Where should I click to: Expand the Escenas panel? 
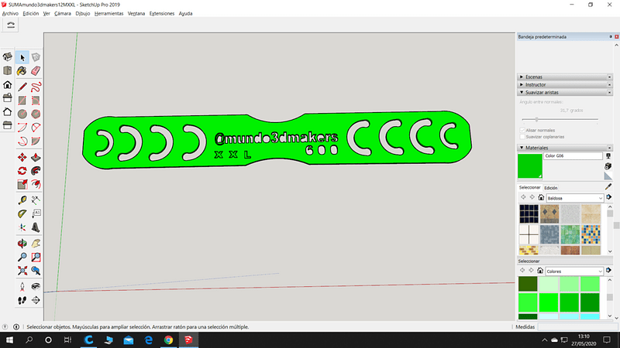[565, 77]
